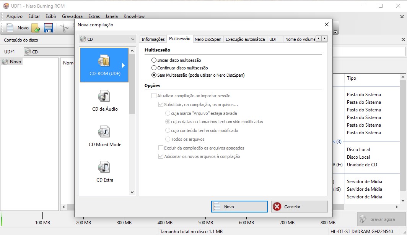The image size is (407, 235).
Task: Open the CD media dropdown next to UDF1
Action: point(49,52)
